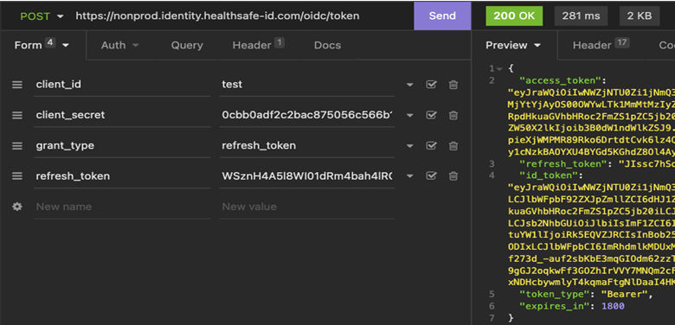This screenshot has width=675, height=325.
Task: Collapse the JSON root object at line 1
Action: [499, 69]
